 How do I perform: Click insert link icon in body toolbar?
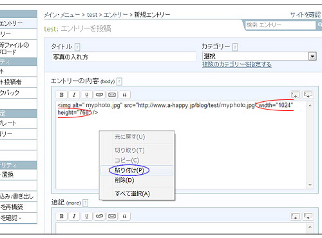coord(99,95)
